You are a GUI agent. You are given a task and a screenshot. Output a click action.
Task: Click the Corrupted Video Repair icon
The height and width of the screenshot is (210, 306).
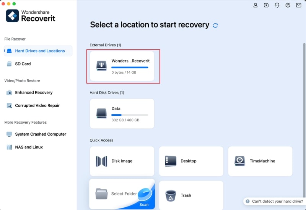(x=9, y=106)
